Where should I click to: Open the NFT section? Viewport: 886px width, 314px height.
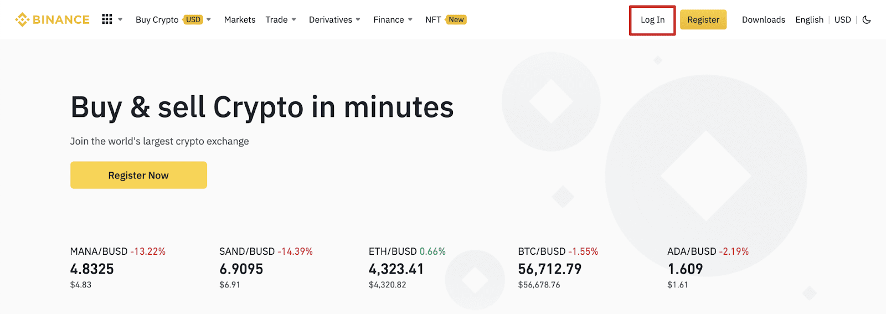(x=433, y=20)
